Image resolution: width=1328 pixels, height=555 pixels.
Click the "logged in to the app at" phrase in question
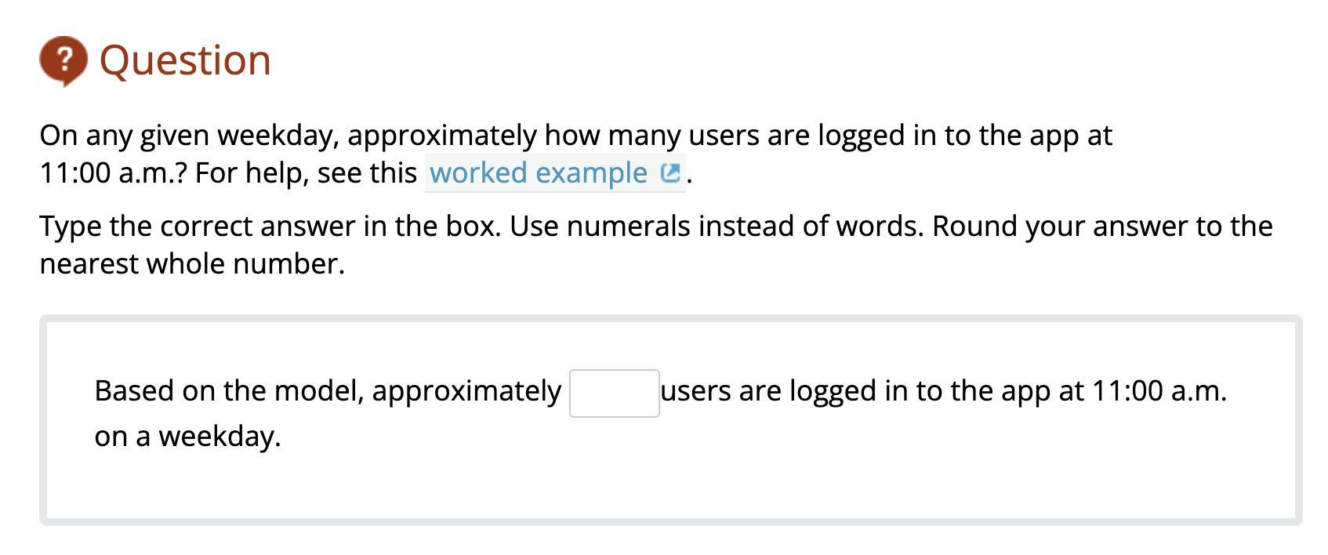point(965,136)
